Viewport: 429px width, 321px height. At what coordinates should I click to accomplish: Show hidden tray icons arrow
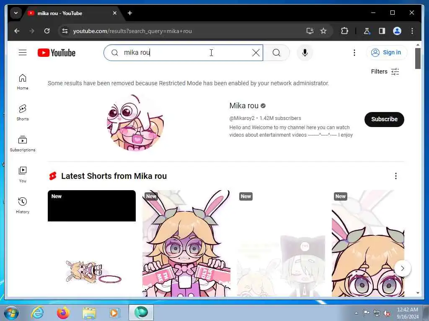click(x=356, y=313)
